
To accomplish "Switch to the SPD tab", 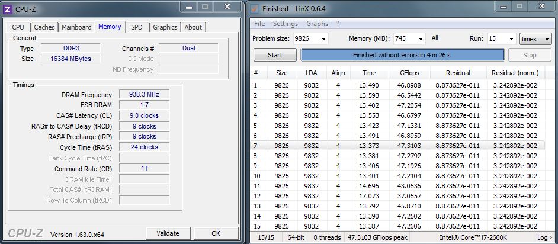I will click(x=137, y=27).
